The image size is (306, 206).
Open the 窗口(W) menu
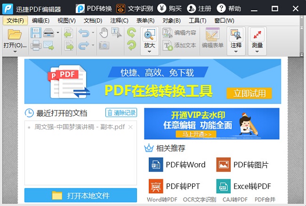pyautogui.click(x=224, y=21)
